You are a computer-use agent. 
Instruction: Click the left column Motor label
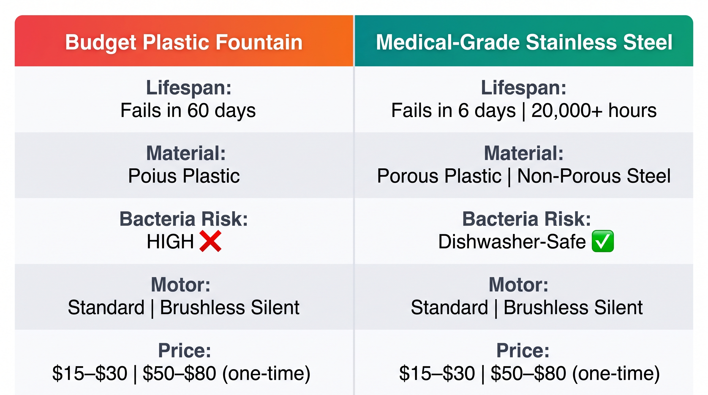coord(181,285)
